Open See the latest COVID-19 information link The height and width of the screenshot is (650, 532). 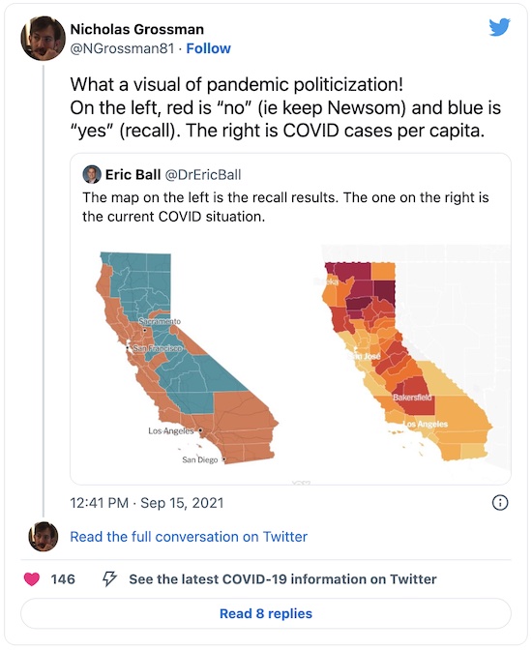282,579
